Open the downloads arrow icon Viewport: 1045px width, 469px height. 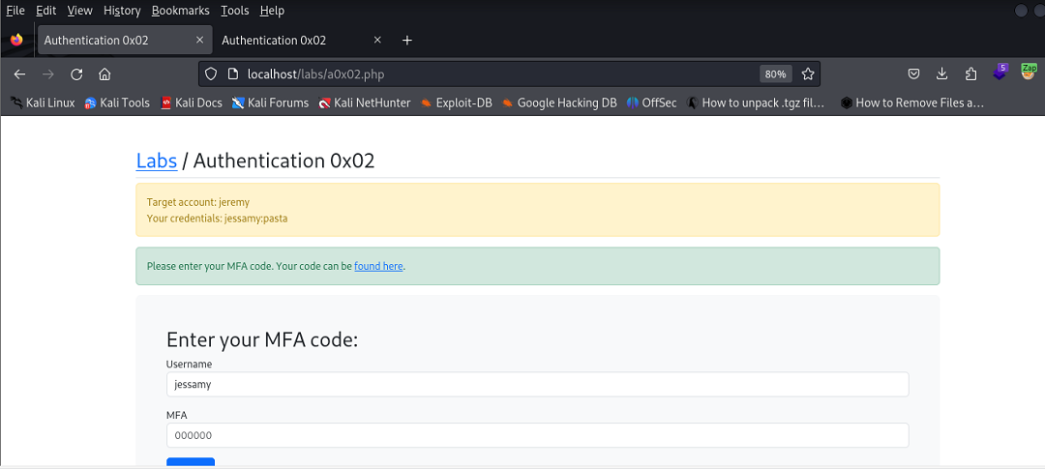point(942,73)
